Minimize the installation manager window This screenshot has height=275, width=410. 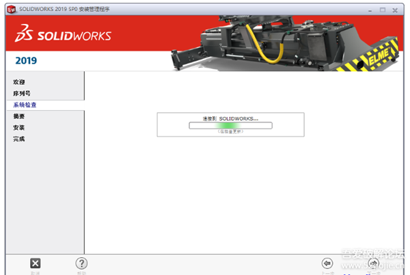click(370, 10)
